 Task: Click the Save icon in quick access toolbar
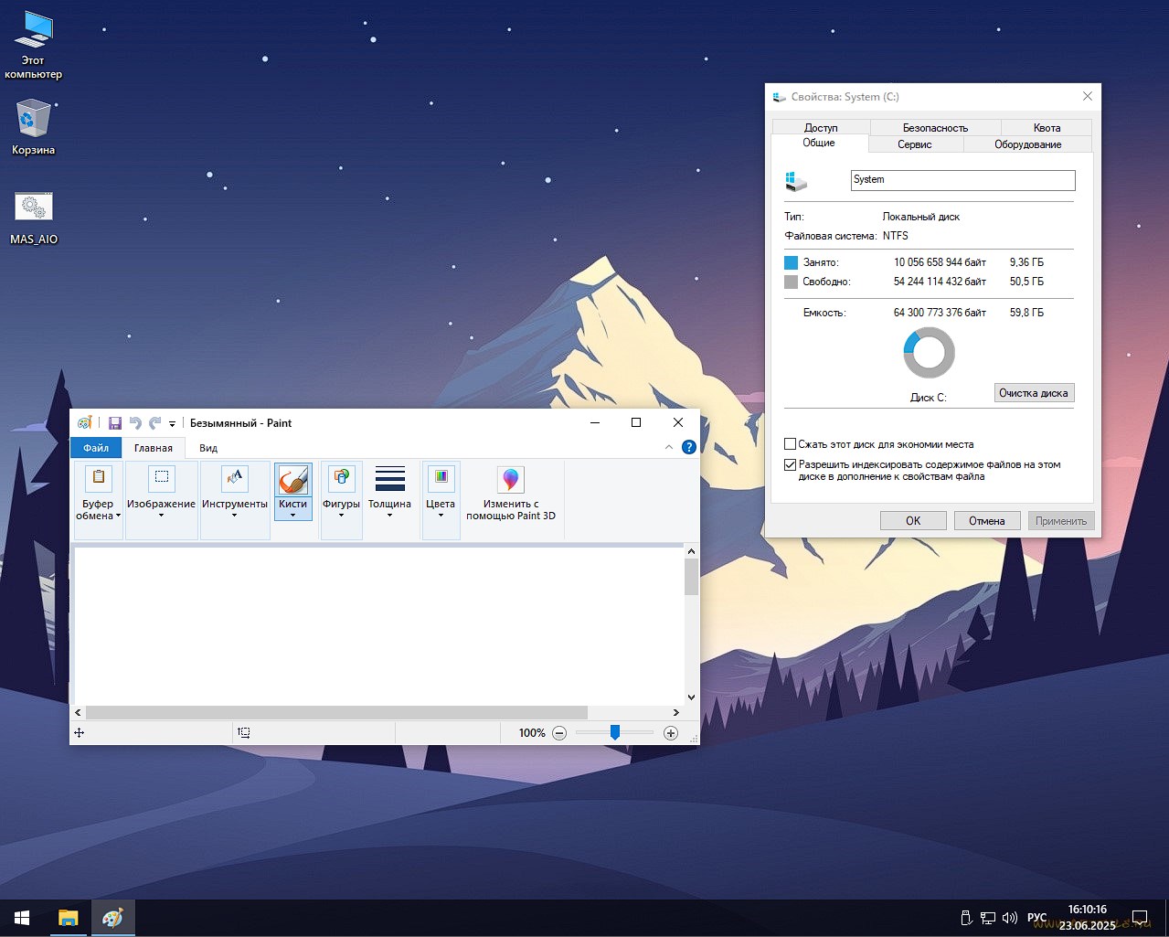click(114, 422)
